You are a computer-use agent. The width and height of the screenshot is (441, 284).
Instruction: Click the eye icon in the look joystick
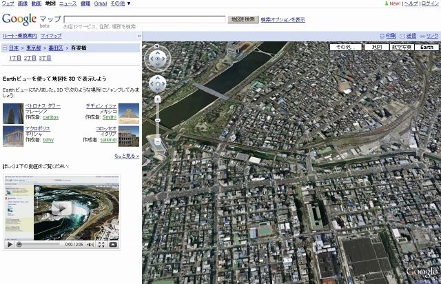(x=158, y=59)
